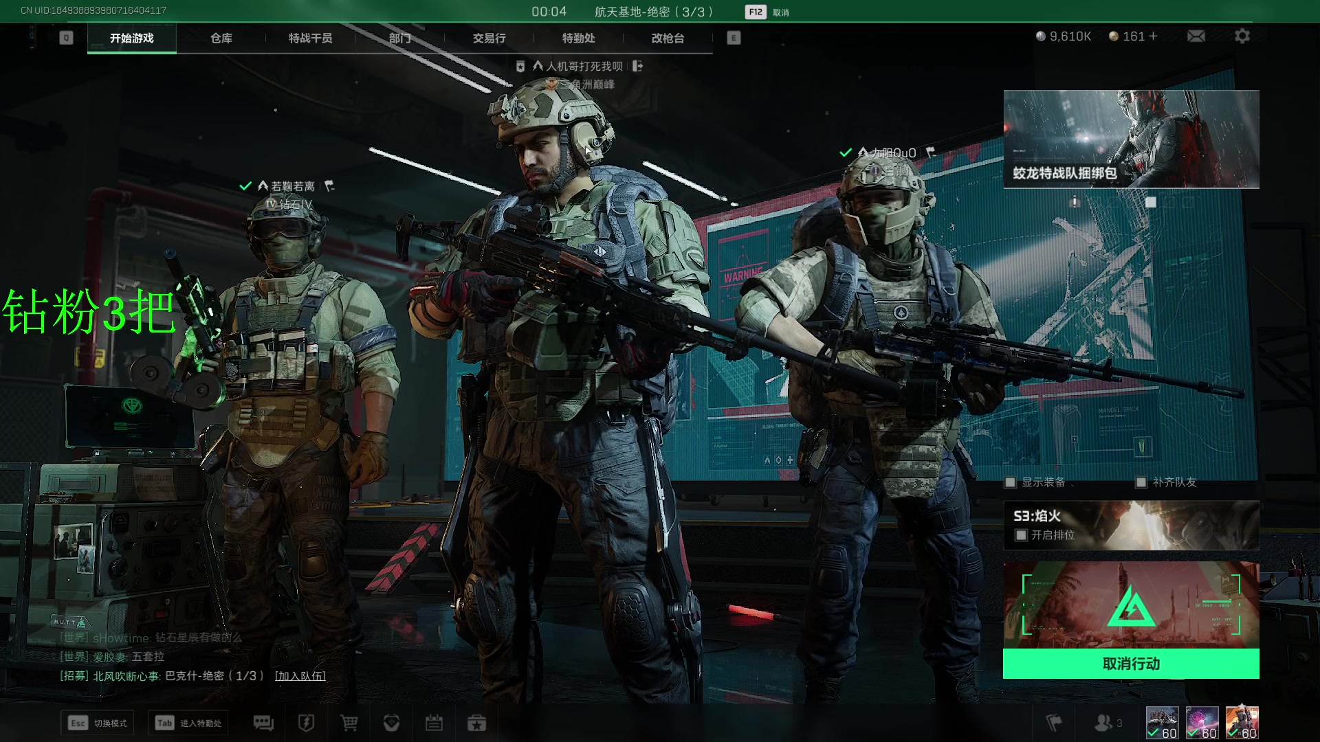Switch to the 改枪台 tab
This screenshot has width=1320, height=742.
pos(668,38)
